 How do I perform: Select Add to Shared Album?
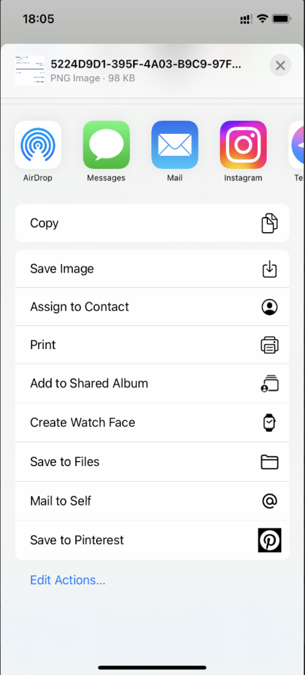[152, 383]
